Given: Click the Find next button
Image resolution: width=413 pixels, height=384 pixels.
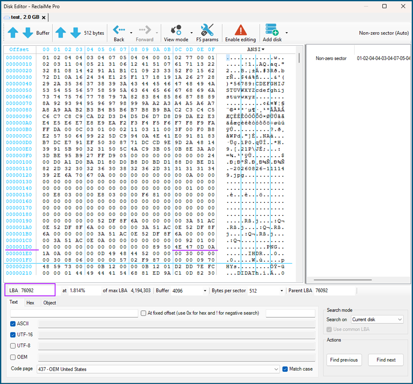Looking at the screenshot, I should pyautogui.click(x=386, y=360).
